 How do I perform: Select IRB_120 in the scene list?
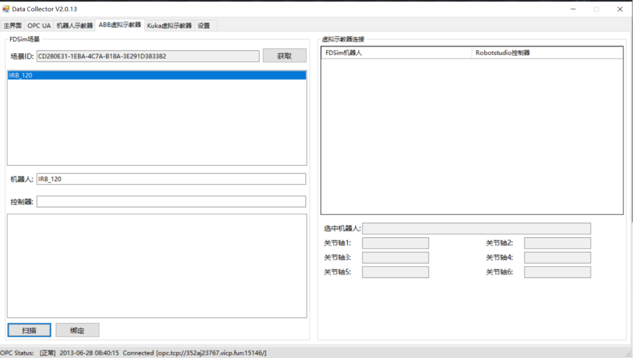click(156, 75)
